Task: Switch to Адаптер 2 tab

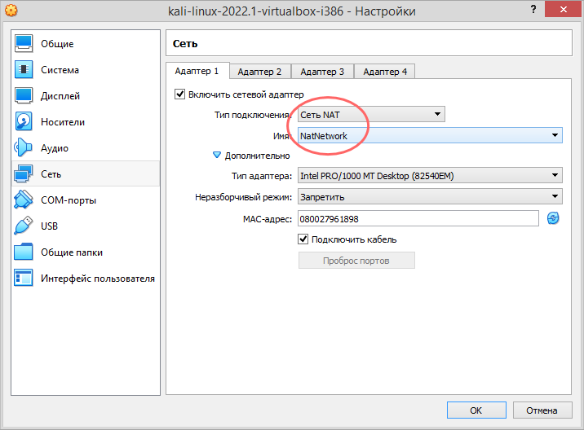Action: click(259, 72)
